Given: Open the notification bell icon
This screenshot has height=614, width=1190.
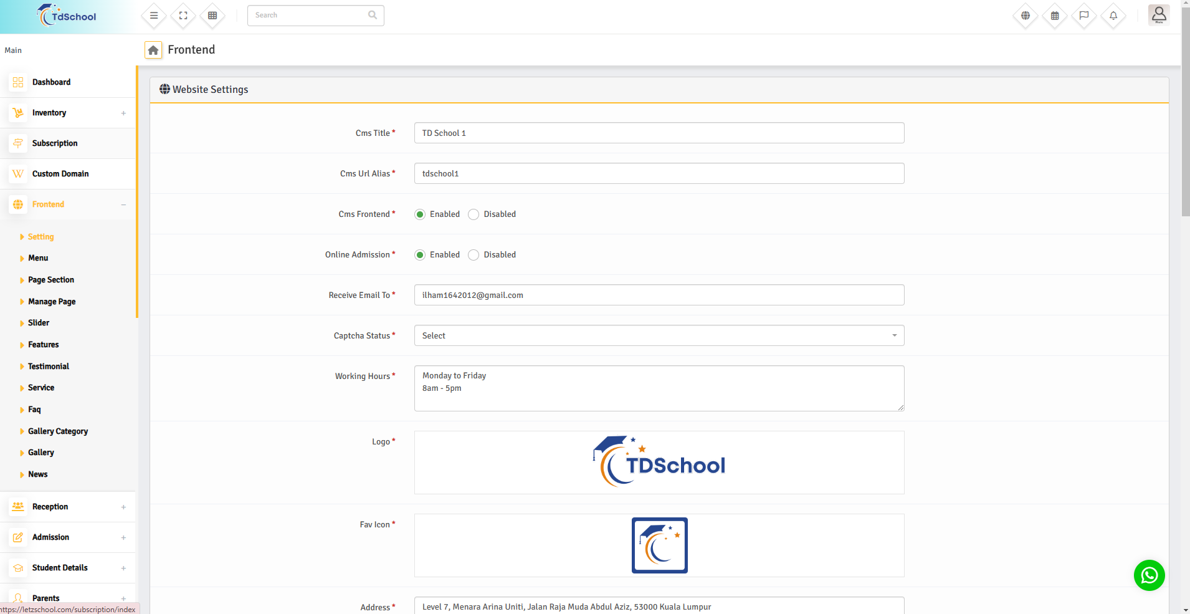Looking at the screenshot, I should [x=1113, y=16].
